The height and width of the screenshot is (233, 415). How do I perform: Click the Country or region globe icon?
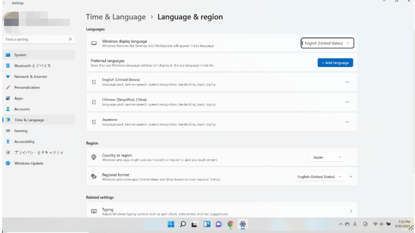[x=94, y=157]
